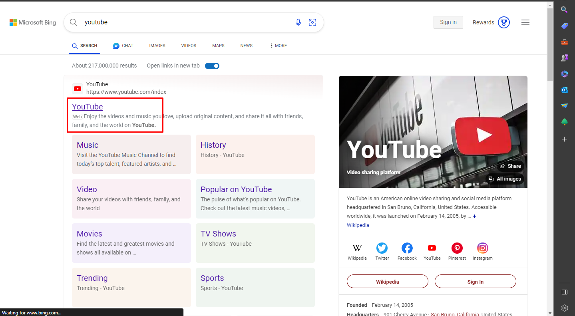Click the Rewards text label

coord(483,22)
